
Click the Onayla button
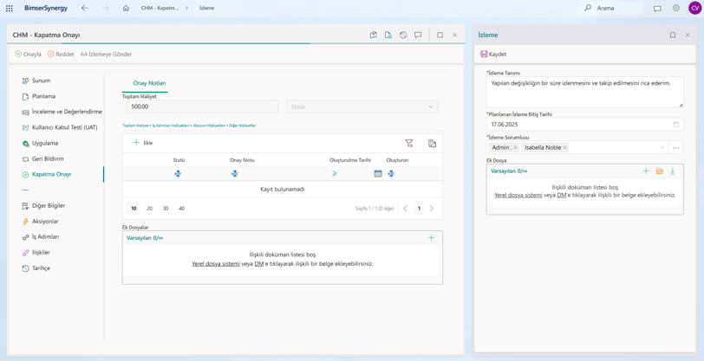click(x=29, y=54)
